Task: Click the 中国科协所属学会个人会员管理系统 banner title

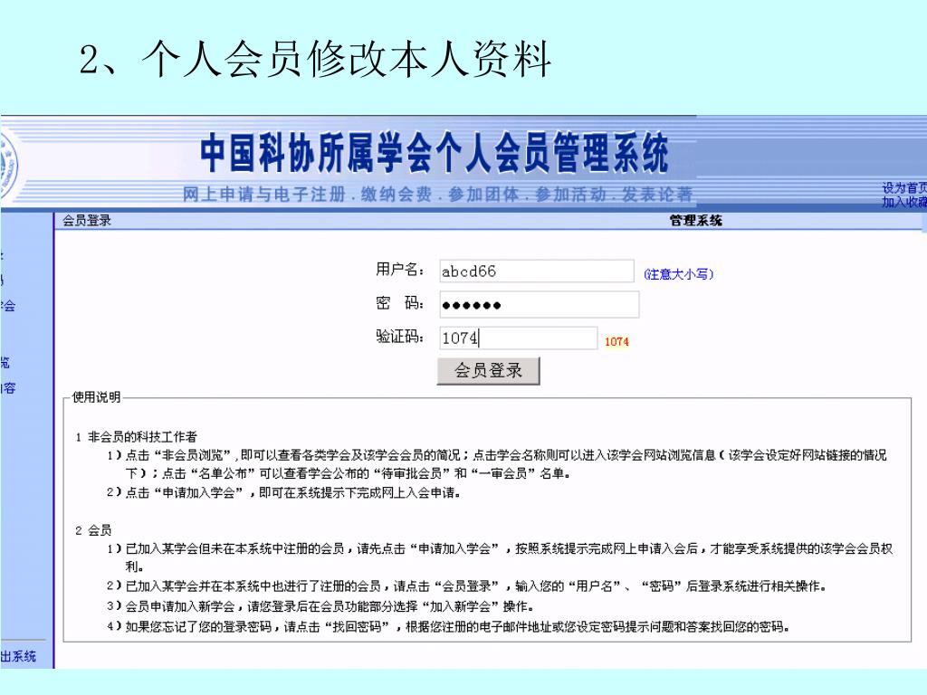Action: point(435,152)
